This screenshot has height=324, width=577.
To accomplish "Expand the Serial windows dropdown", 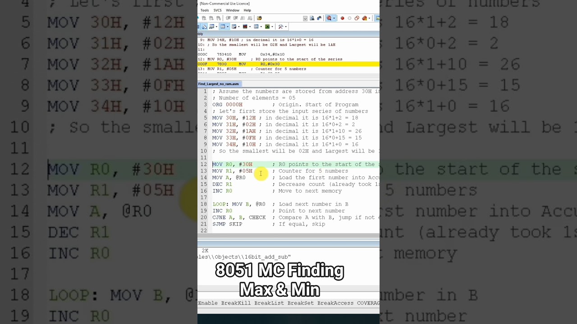I will (x=239, y=27).
